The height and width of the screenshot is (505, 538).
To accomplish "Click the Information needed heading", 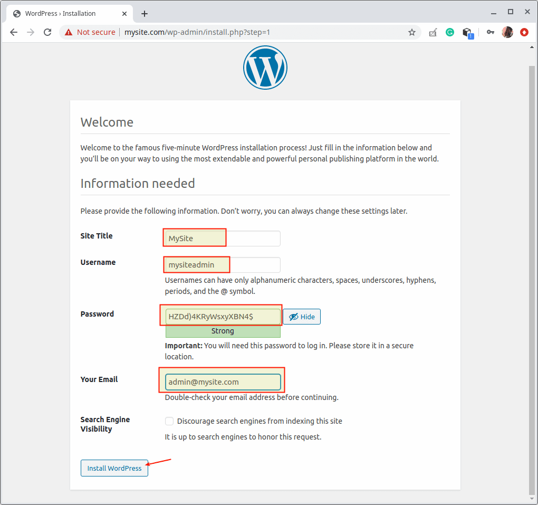I will point(138,183).
